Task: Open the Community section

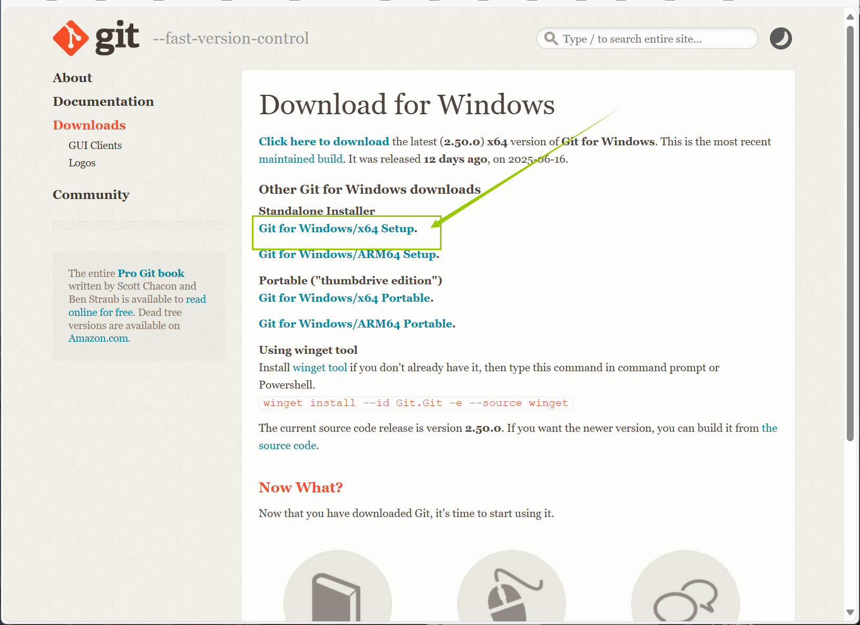Action: (x=91, y=195)
